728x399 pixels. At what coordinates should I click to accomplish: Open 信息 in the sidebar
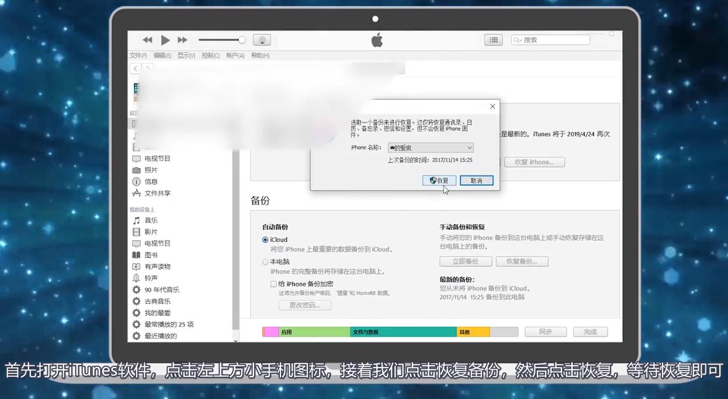click(x=151, y=181)
